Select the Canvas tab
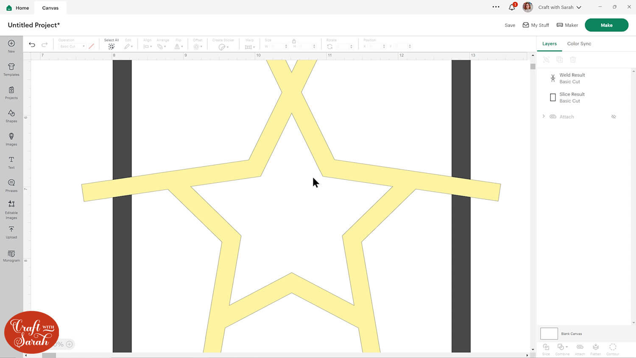Image resolution: width=636 pixels, height=358 pixels. point(50,8)
